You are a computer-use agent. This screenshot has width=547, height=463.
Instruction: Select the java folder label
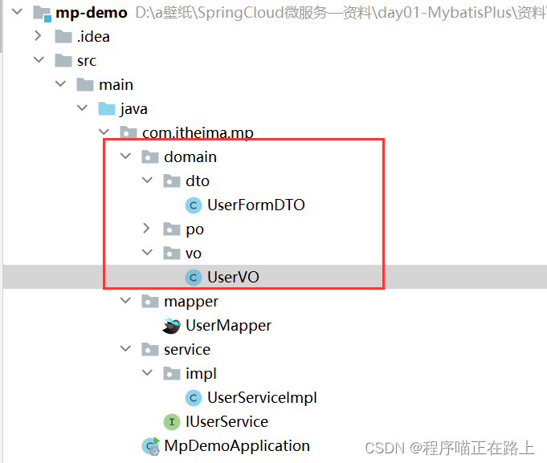(x=133, y=109)
